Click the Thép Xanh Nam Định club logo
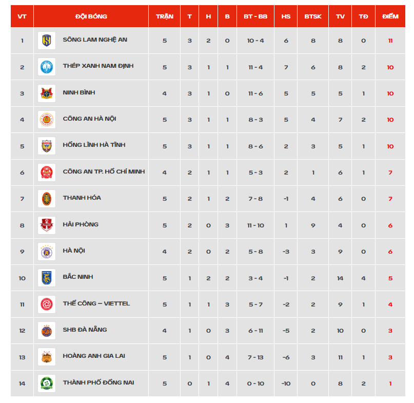414x403 pixels. [x=47, y=67]
